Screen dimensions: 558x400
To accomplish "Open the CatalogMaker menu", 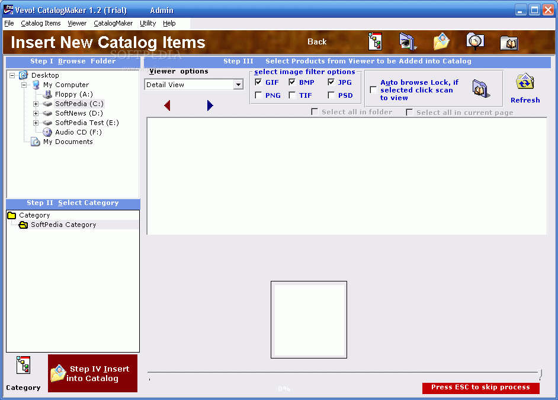I will coord(113,23).
